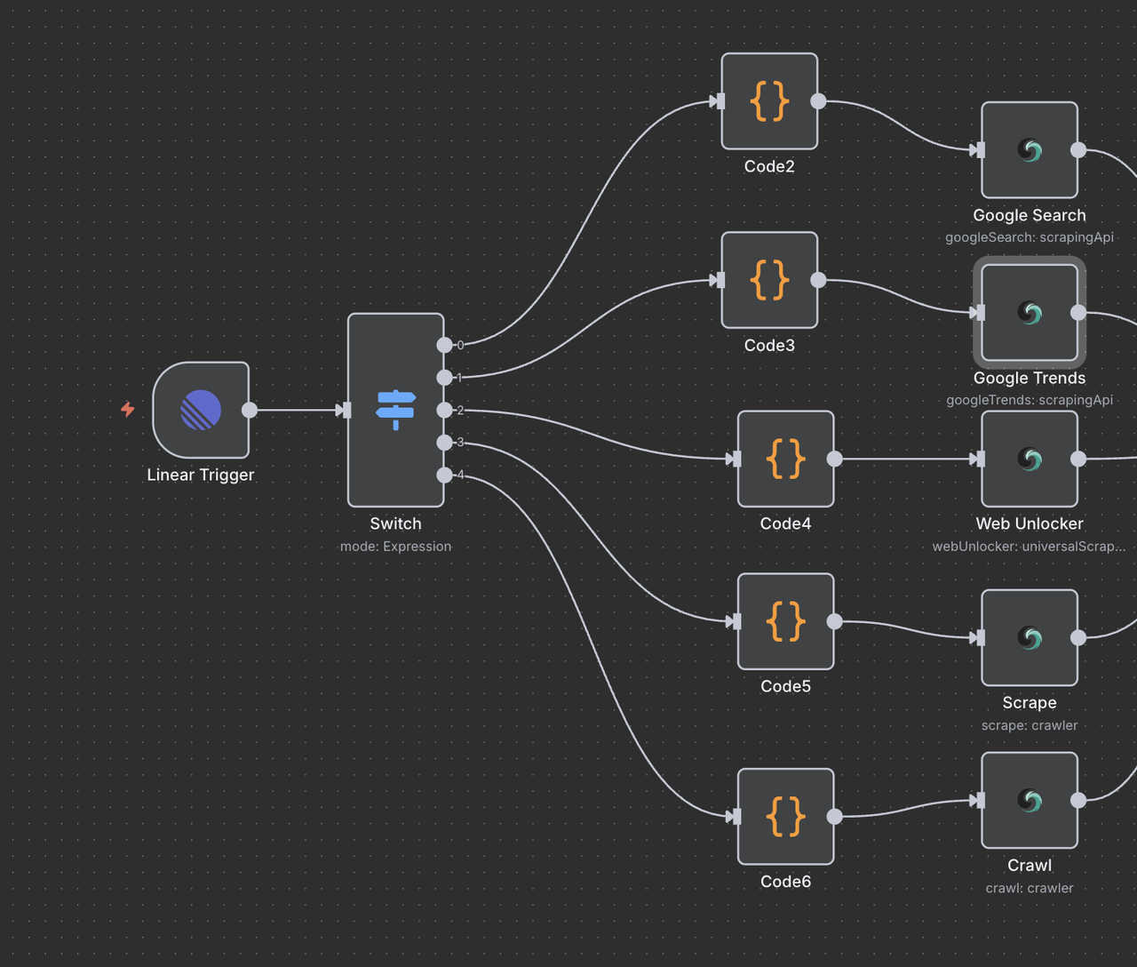Select the Code4 node braces icon
Screen dimensions: 1137x967
[785, 459]
